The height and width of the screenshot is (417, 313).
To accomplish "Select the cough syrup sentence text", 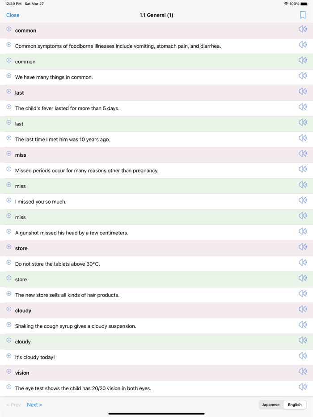I will click(x=76, y=326).
